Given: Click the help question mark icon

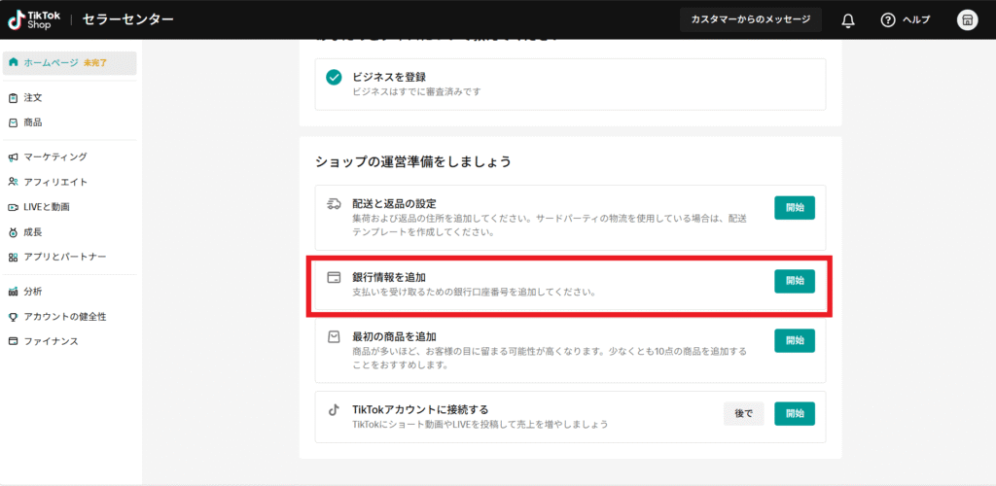Looking at the screenshot, I should click(887, 20).
